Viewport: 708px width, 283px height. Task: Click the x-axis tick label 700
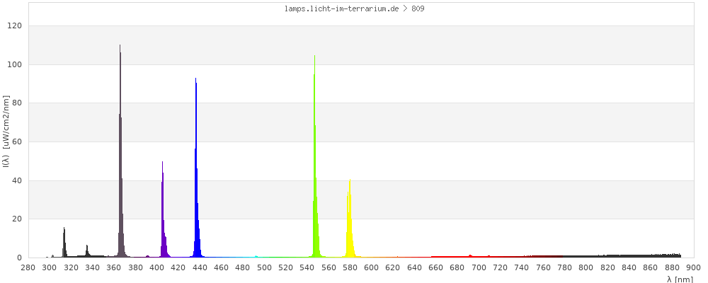(479, 267)
